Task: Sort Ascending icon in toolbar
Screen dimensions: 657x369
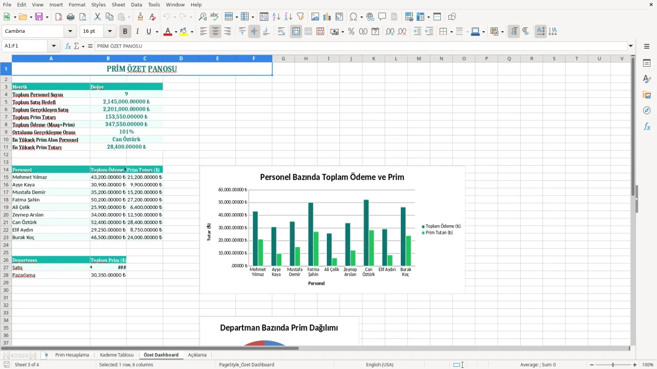Action: click(x=276, y=17)
